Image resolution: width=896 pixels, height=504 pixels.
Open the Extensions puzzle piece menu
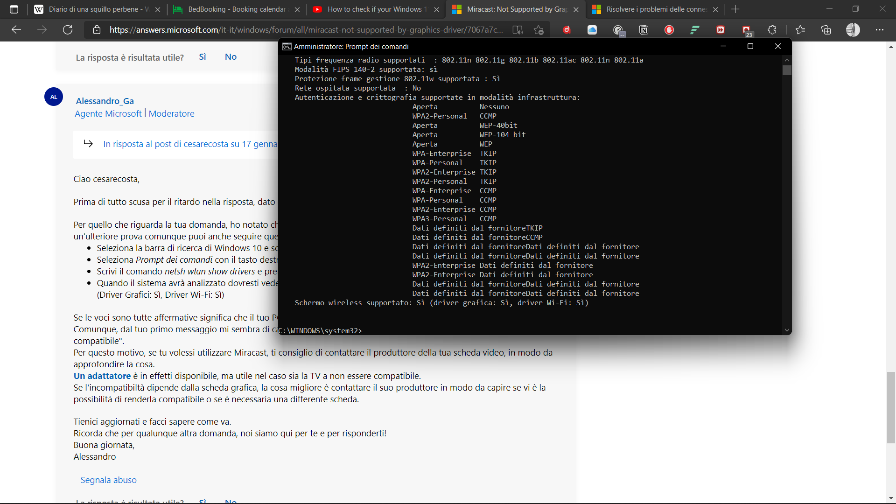pos(772,30)
